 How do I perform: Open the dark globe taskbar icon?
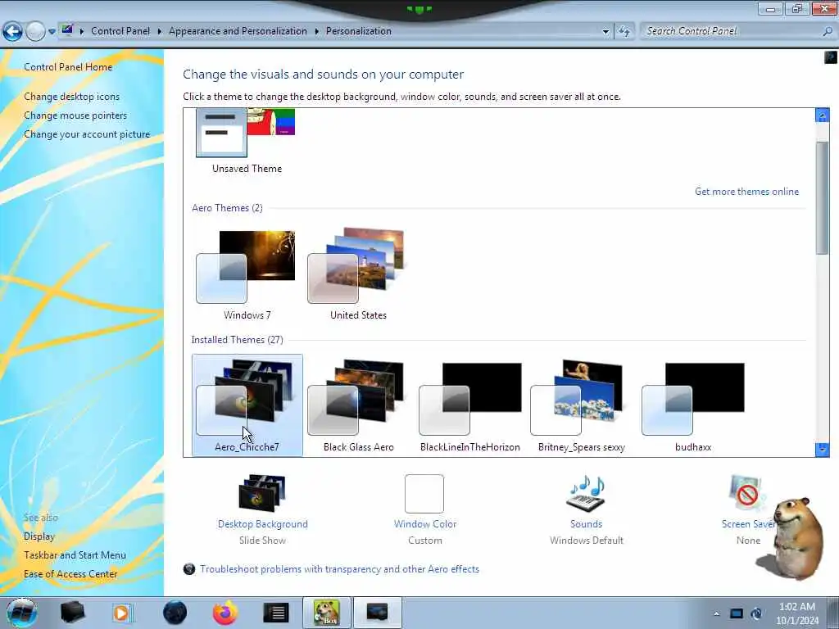(175, 613)
